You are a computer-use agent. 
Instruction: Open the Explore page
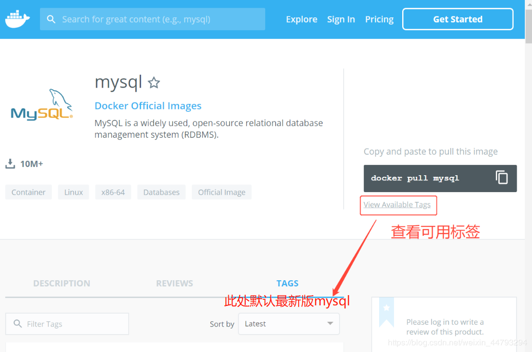pyautogui.click(x=302, y=19)
